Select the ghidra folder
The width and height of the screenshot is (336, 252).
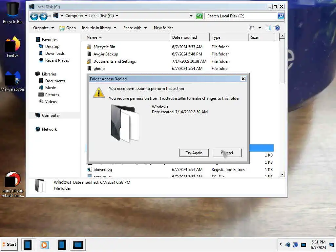99,69
